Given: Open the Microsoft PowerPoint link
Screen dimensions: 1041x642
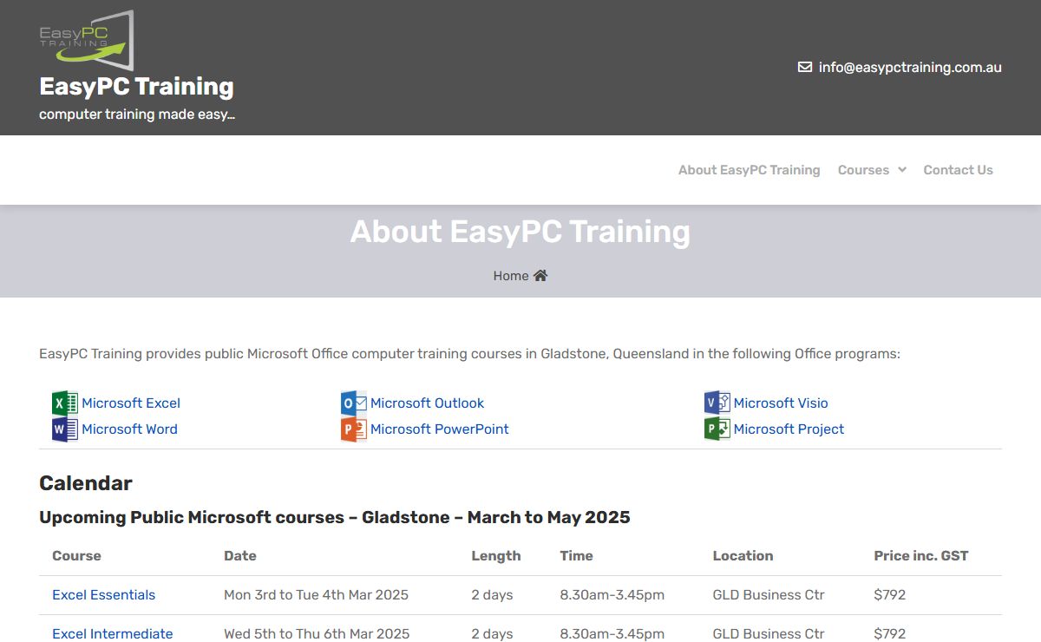Looking at the screenshot, I should click(440, 429).
